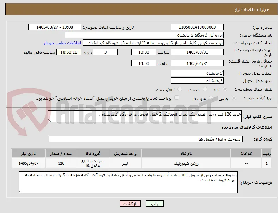The width and height of the screenshot is (278, 213).
Task: Click the چاپ (print) button
Action: coord(155,204)
